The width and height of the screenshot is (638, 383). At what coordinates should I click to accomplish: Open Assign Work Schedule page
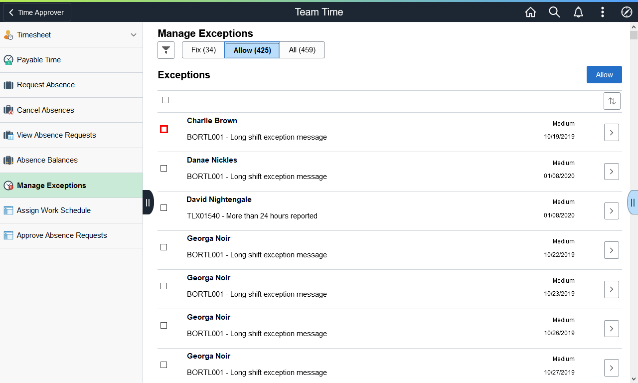(71, 210)
